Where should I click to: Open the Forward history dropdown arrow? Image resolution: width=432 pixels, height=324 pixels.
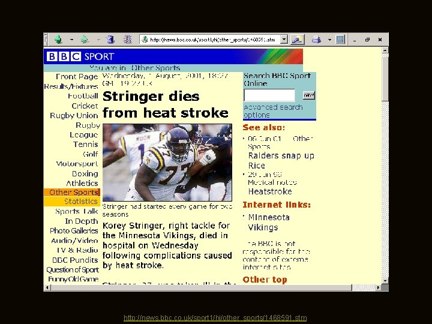point(98,40)
